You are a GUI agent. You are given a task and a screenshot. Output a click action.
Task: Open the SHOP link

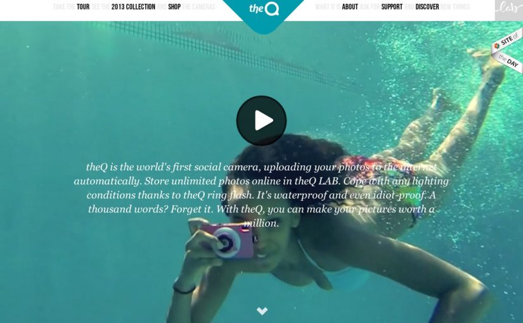pos(174,7)
